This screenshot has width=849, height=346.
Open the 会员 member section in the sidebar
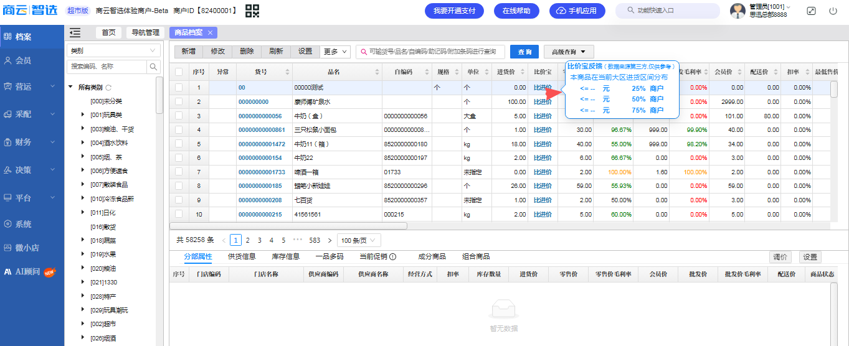(32, 60)
